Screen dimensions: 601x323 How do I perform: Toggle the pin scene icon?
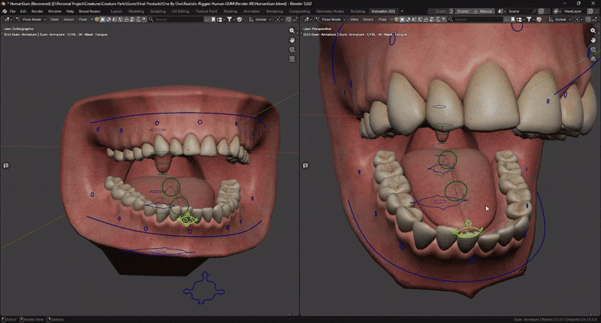pyautogui.click(x=534, y=11)
